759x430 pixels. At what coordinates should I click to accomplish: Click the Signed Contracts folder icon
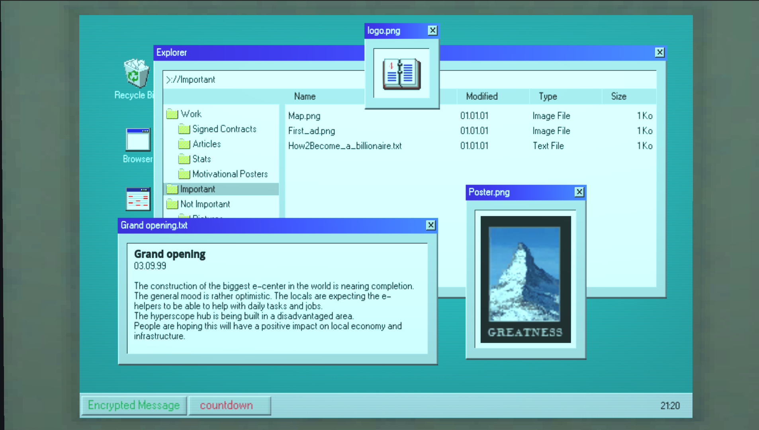pos(184,129)
